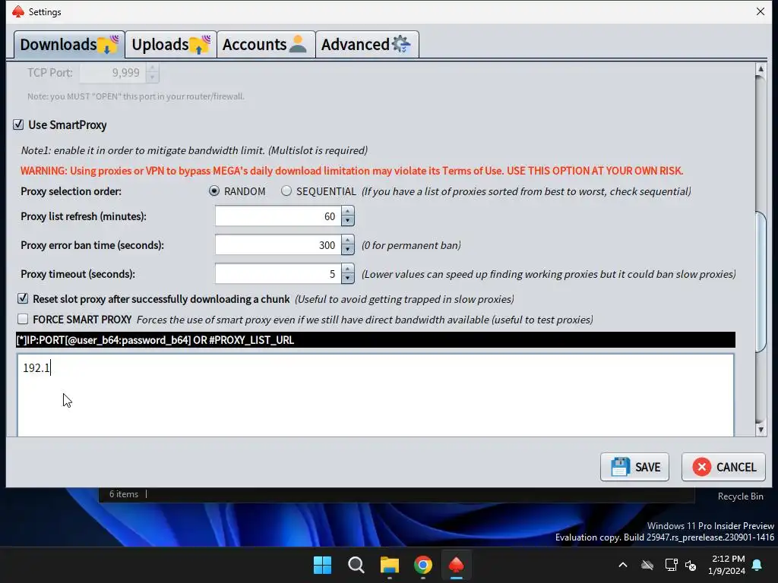This screenshot has height=583, width=778.
Task: Click the Proxy list refresh minutes field
Action: coord(278,216)
